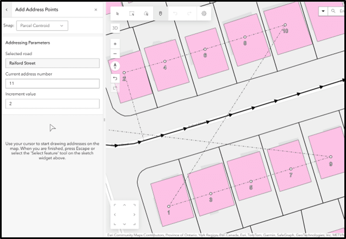Click address point 2 on the map
The width and height of the screenshot is (346, 239).
click(124, 73)
